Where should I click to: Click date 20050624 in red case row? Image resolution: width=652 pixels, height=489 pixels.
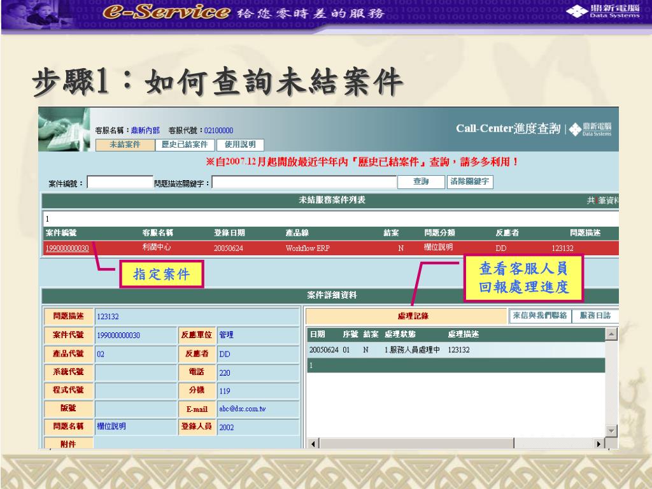click(229, 248)
